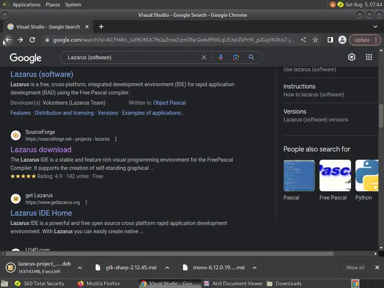This screenshot has width=384, height=288.
Task: Open the Object Pascal link
Action: point(169,103)
